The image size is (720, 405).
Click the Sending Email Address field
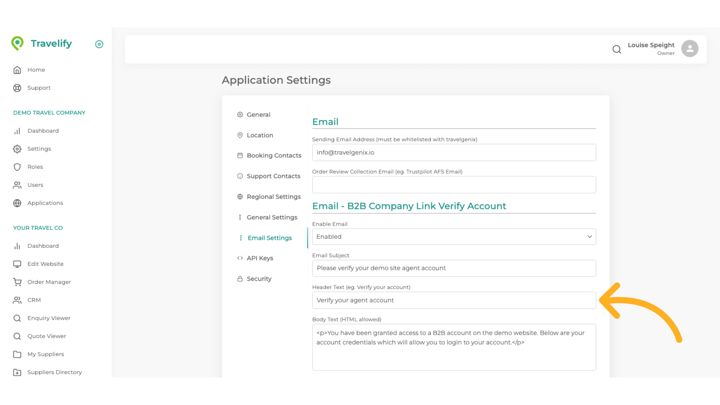point(454,153)
